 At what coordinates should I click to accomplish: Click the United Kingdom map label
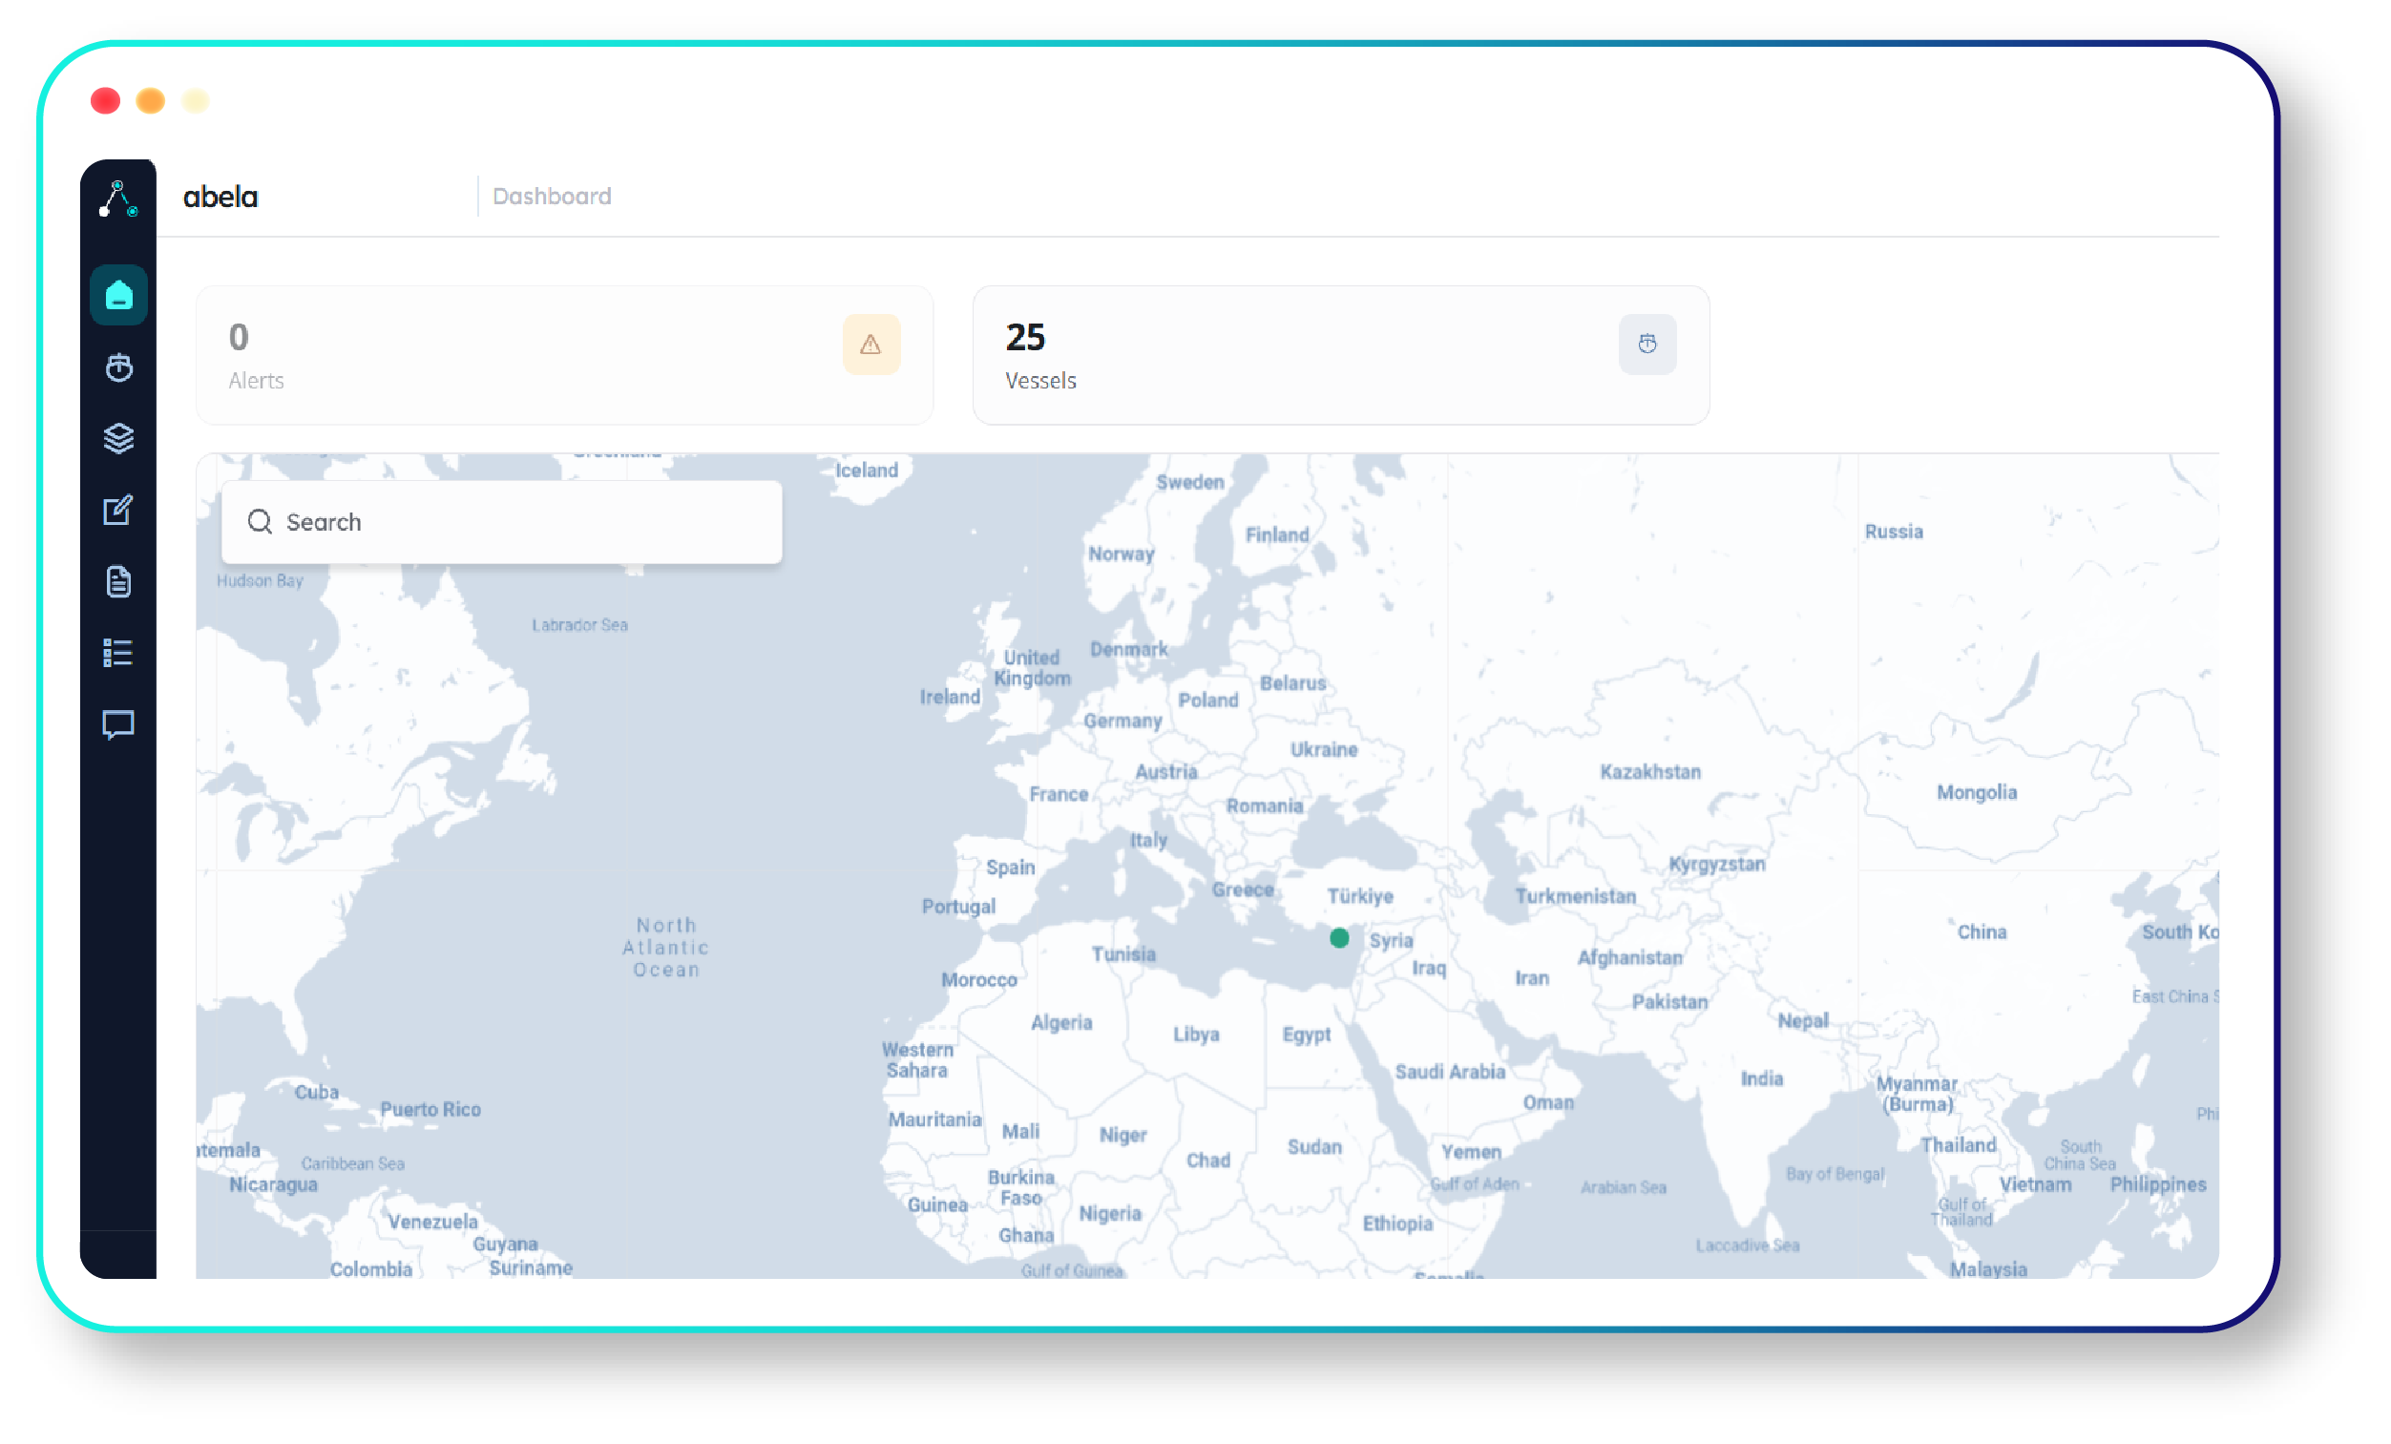pos(1033,669)
